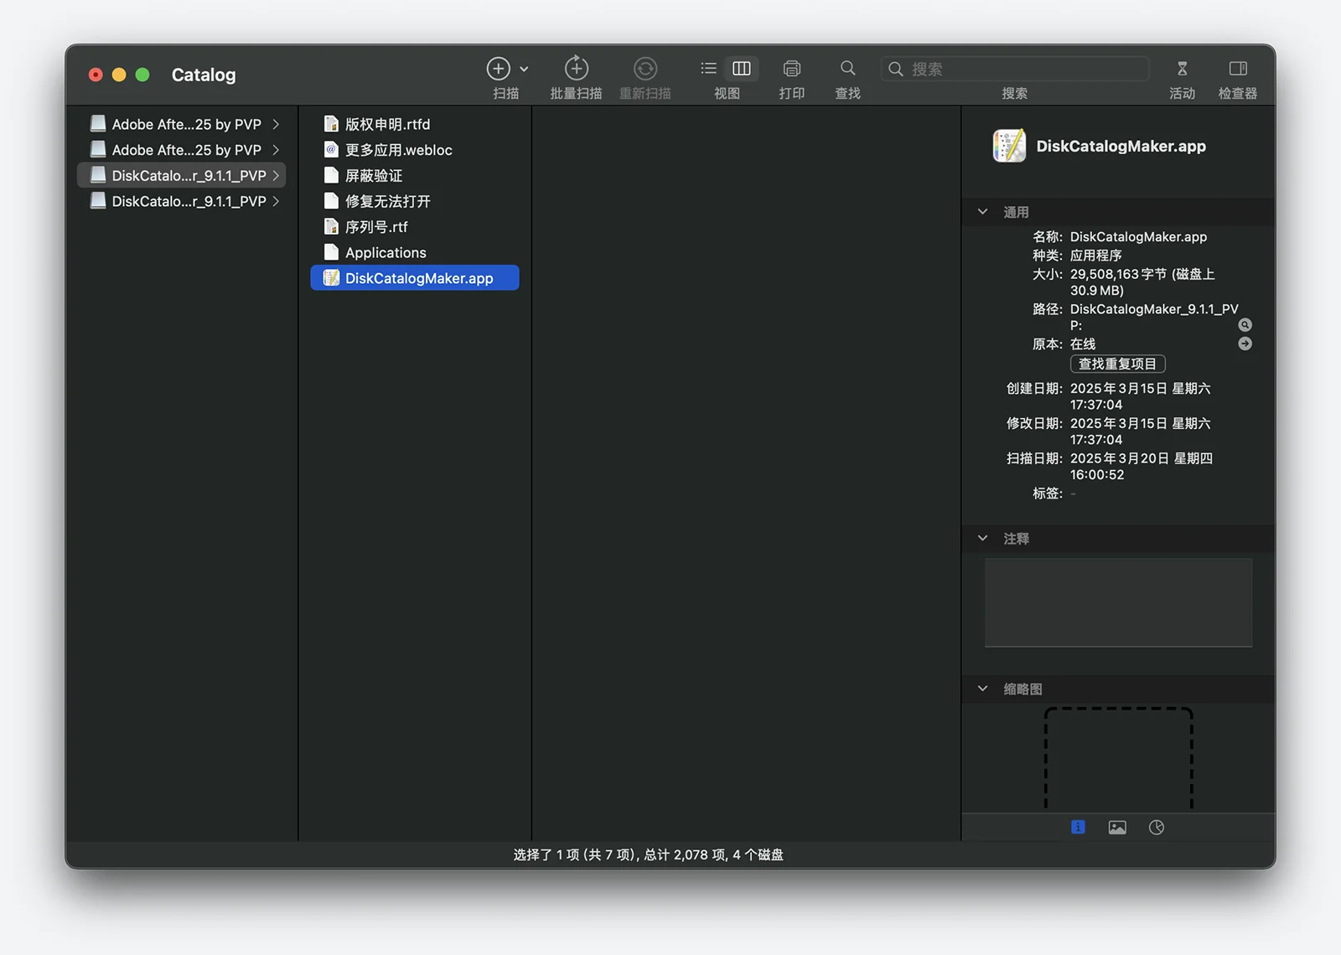Click the Rescan (重新扫描) icon
The width and height of the screenshot is (1341, 955).
point(645,69)
